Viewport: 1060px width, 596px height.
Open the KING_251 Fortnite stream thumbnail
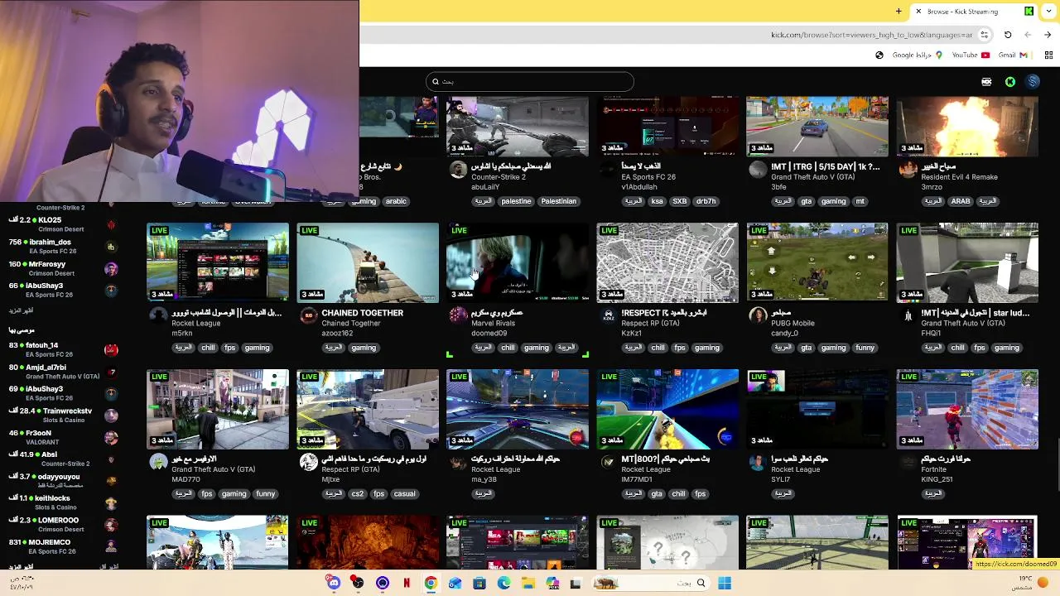click(x=967, y=409)
